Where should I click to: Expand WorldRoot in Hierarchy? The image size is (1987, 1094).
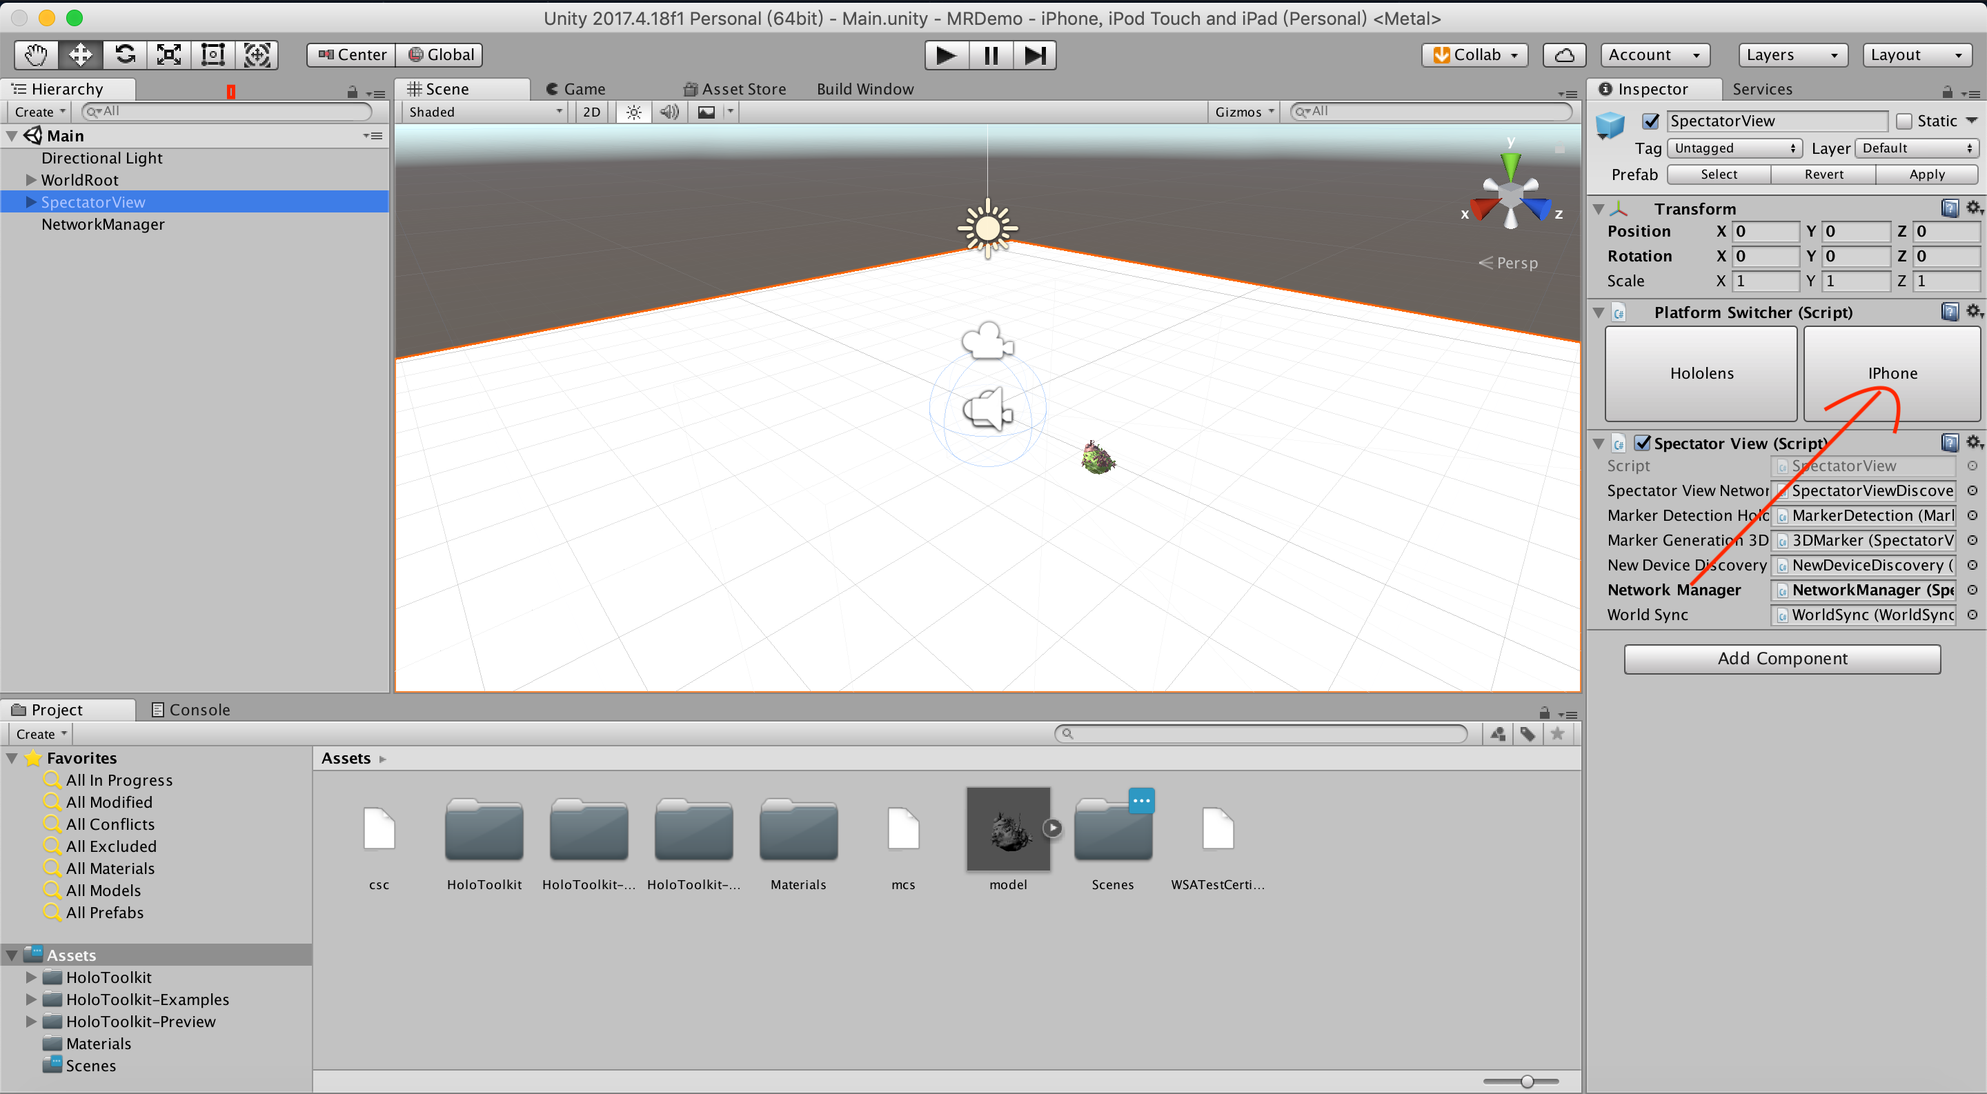[x=31, y=179]
